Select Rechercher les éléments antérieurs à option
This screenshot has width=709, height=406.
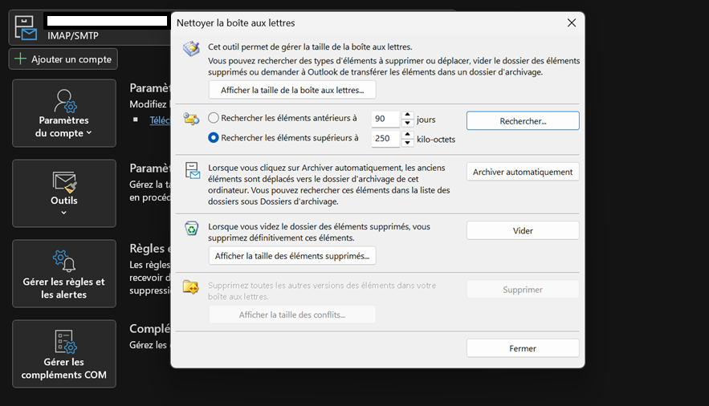tap(214, 118)
